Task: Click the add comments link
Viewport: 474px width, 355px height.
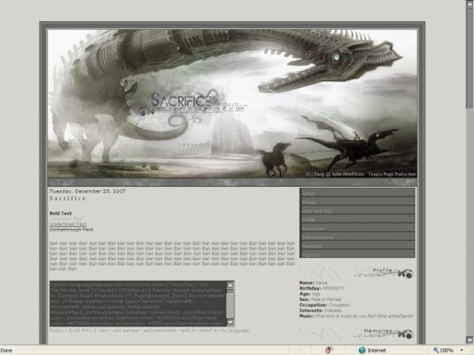Action: 159,331
